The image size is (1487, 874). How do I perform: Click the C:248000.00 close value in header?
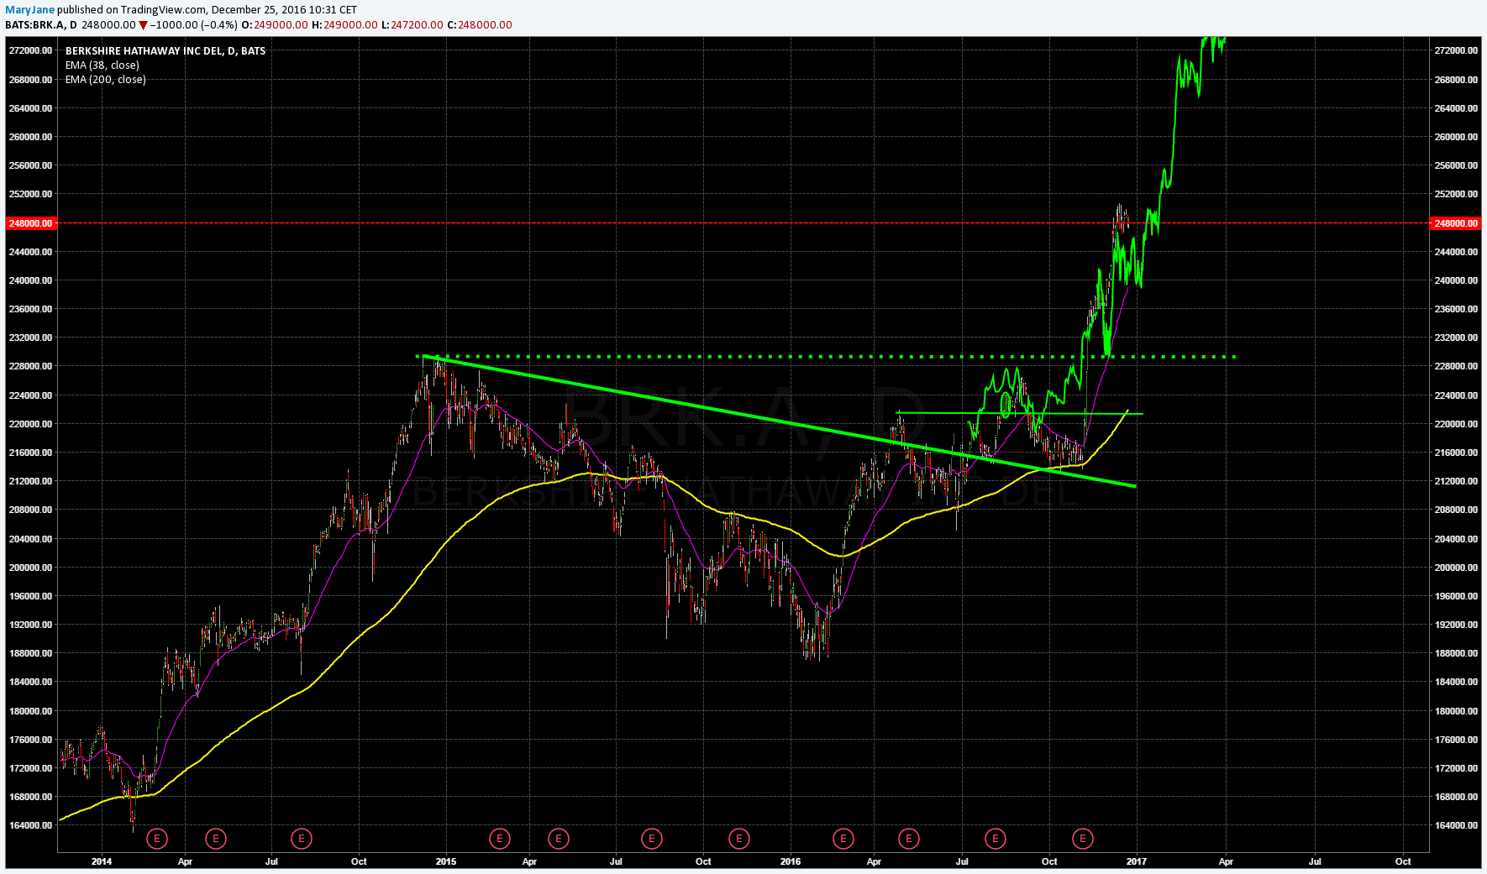click(480, 25)
